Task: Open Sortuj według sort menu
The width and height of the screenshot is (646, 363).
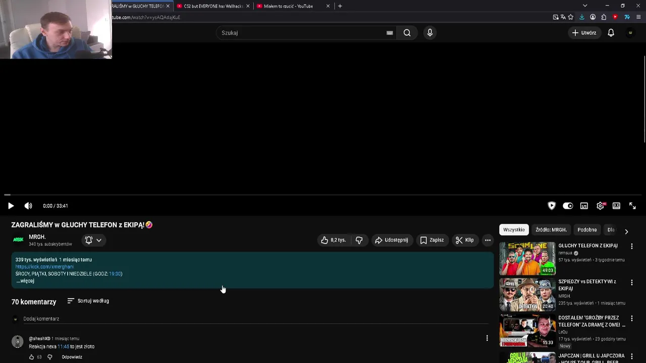Action: tap(88, 301)
